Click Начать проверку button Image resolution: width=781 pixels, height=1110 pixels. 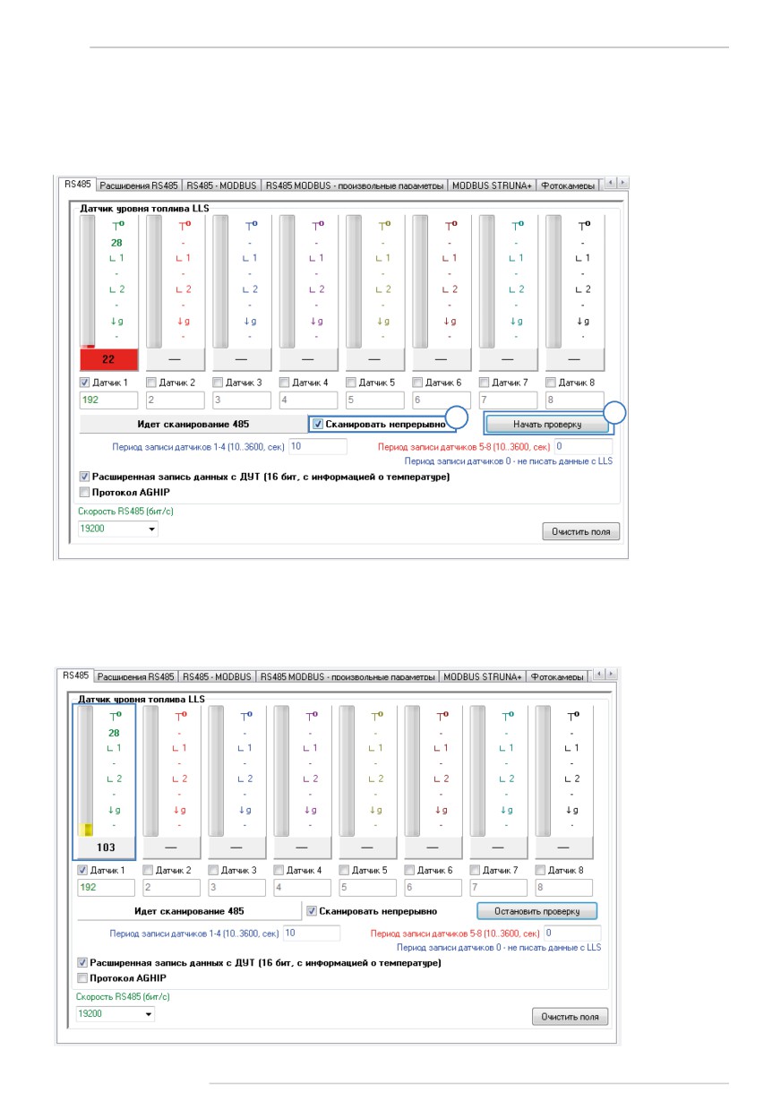(548, 424)
